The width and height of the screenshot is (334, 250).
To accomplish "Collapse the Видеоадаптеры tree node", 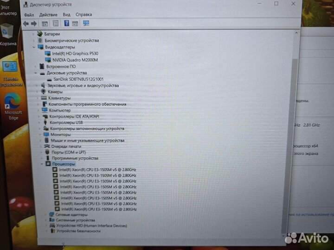I will pos(34,47).
